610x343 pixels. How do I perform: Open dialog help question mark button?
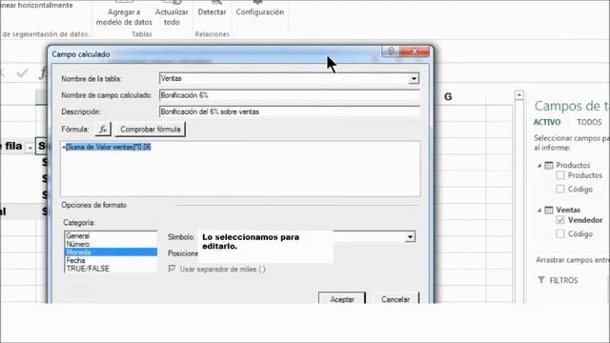(x=391, y=50)
